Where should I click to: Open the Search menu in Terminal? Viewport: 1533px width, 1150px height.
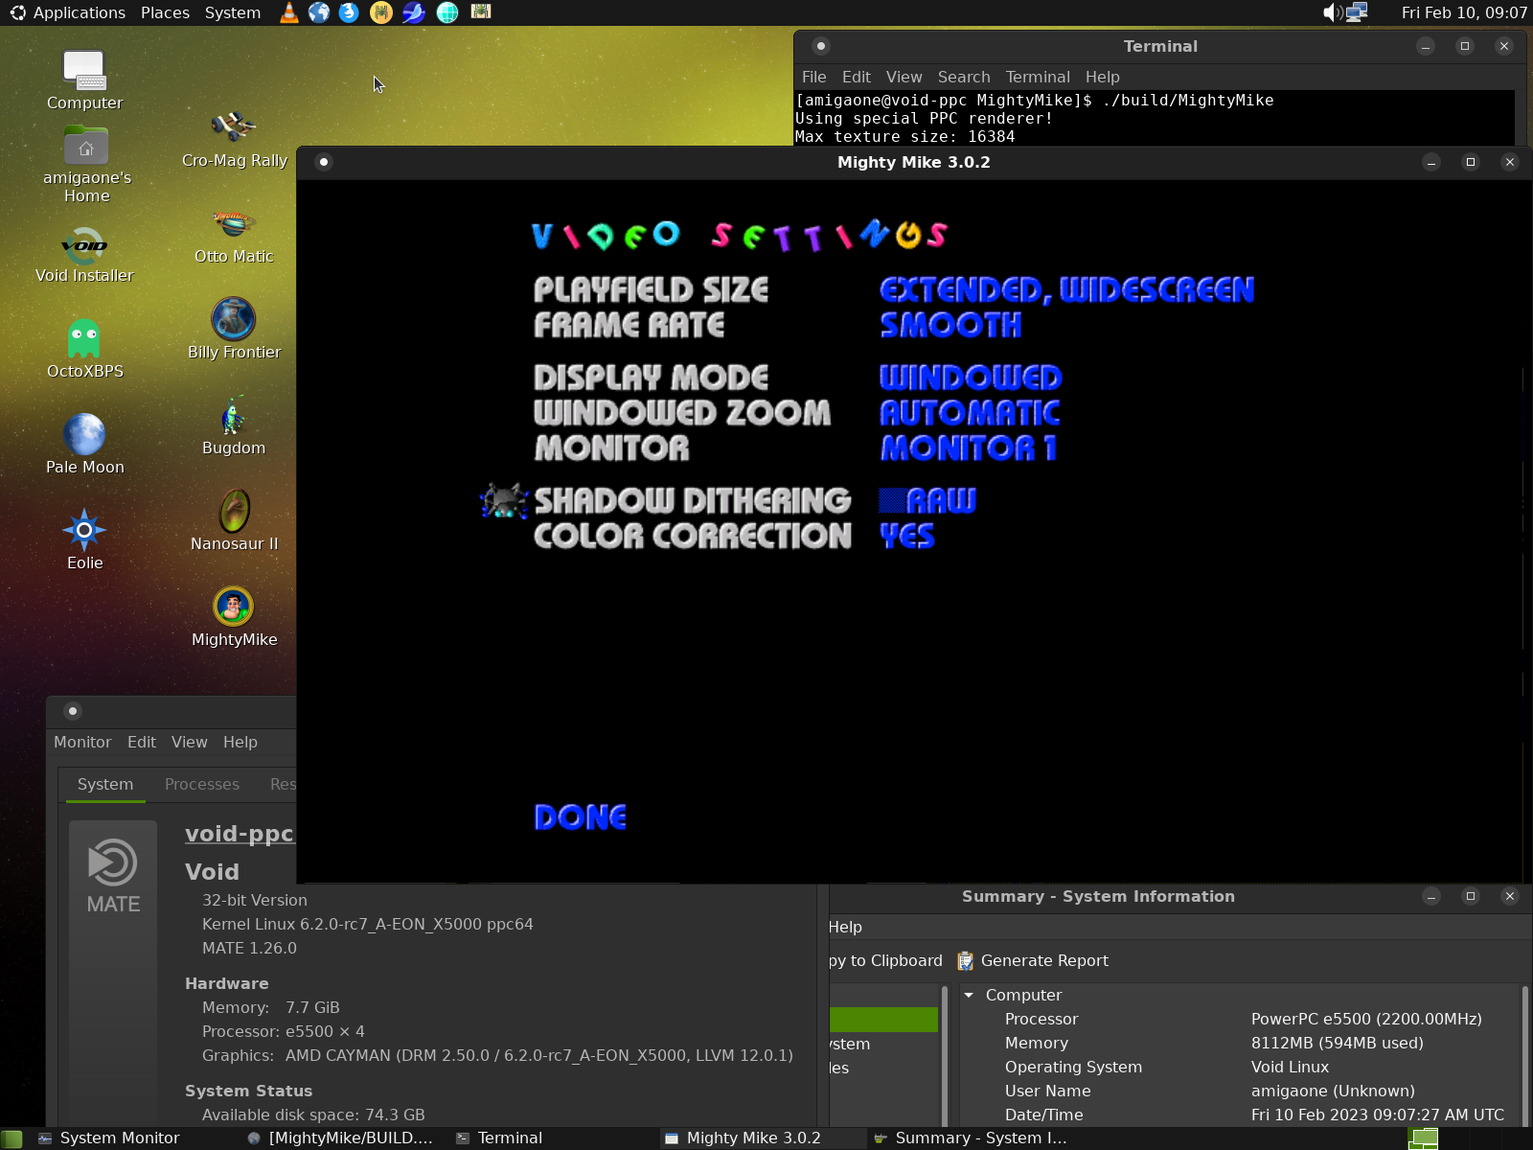(963, 77)
